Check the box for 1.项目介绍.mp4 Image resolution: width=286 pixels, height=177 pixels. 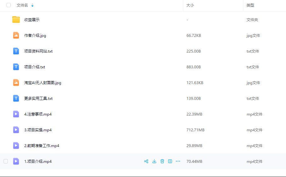coord(6,161)
